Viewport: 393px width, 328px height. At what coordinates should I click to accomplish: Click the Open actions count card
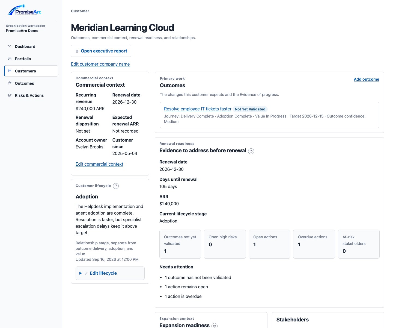(x=269, y=244)
